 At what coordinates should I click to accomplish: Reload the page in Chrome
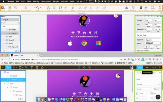click(10, 59)
